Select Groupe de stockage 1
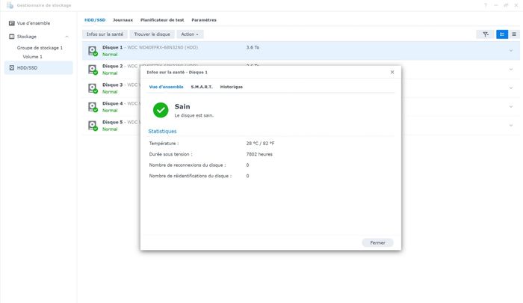523x303 pixels. 40,48
